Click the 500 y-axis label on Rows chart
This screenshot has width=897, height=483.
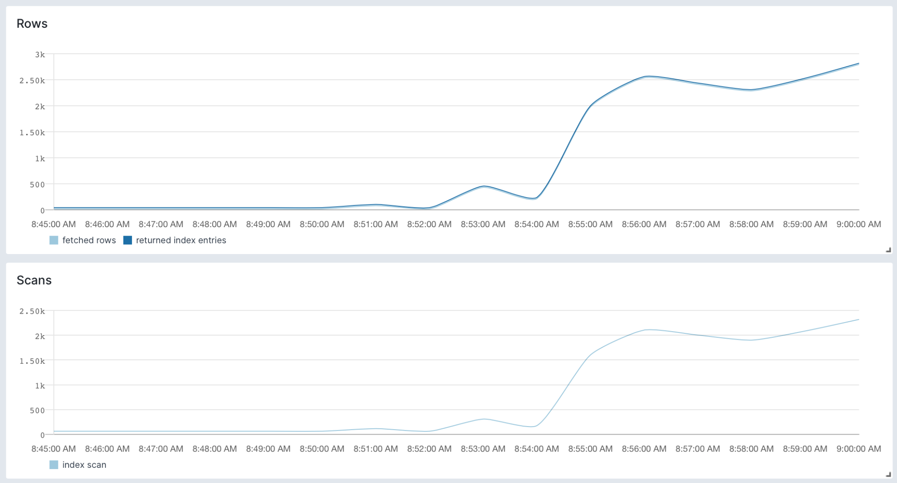click(x=37, y=185)
